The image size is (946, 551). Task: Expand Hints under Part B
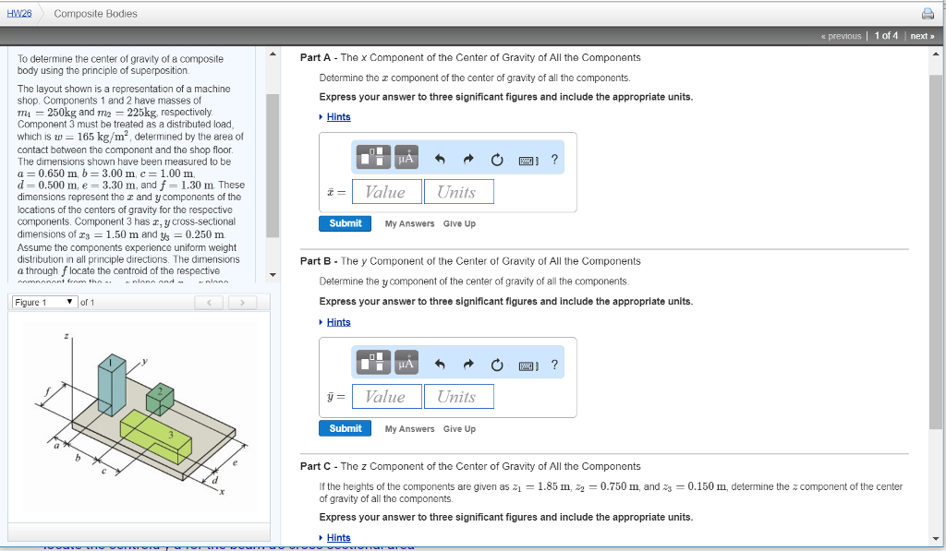[x=338, y=322]
